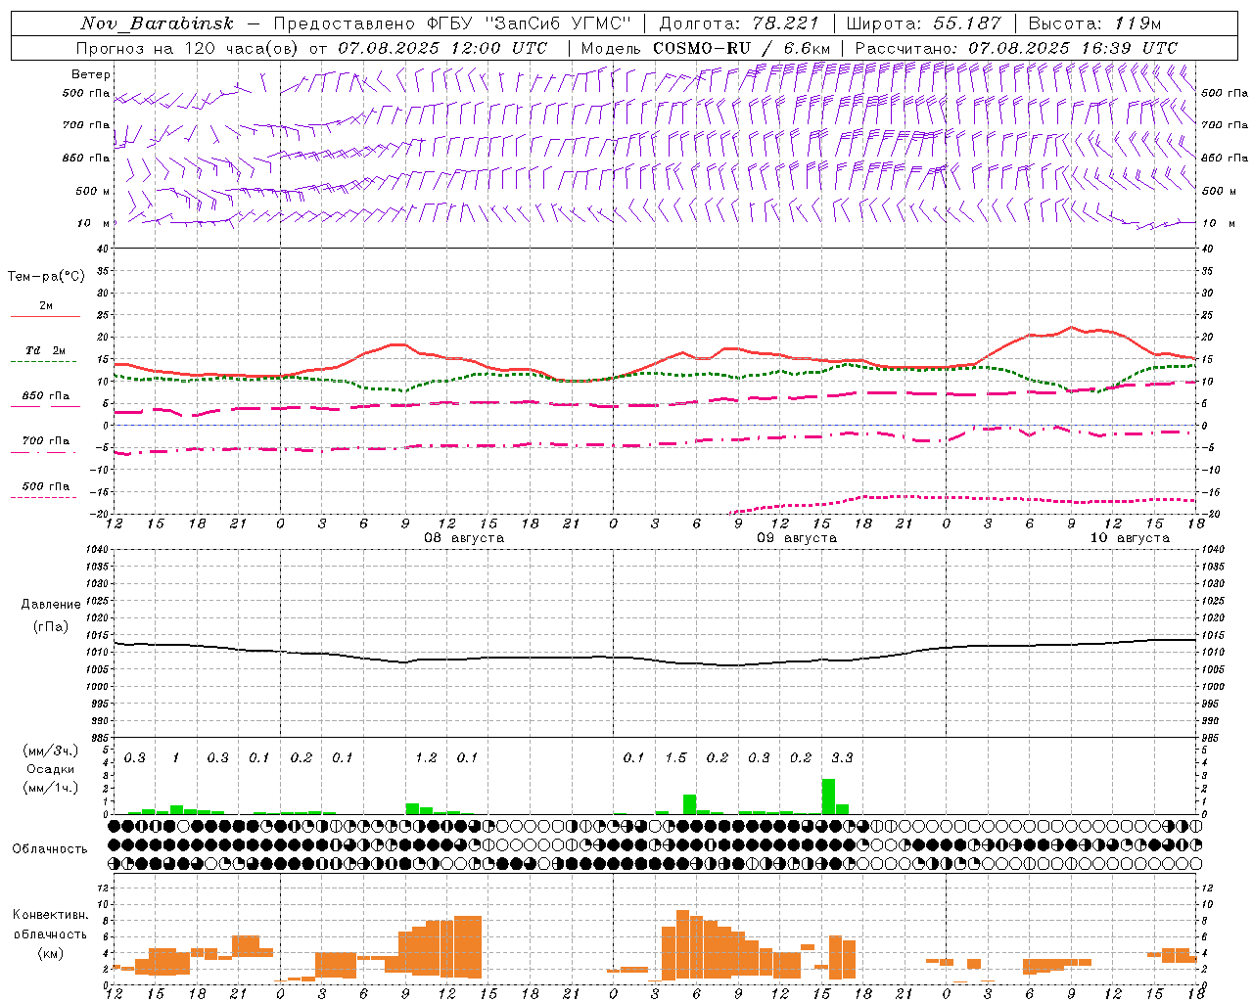Select the 'Предоставлено ФГБУ "ЗапСиб УГМС"' text
Image resolution: width=1253 pixels, height=1002 pixels.
point(452,23)
